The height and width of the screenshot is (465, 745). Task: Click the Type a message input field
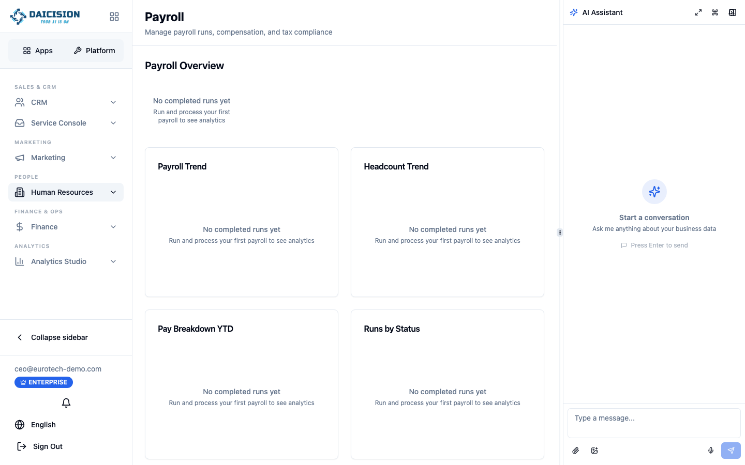tap(654, 423)
